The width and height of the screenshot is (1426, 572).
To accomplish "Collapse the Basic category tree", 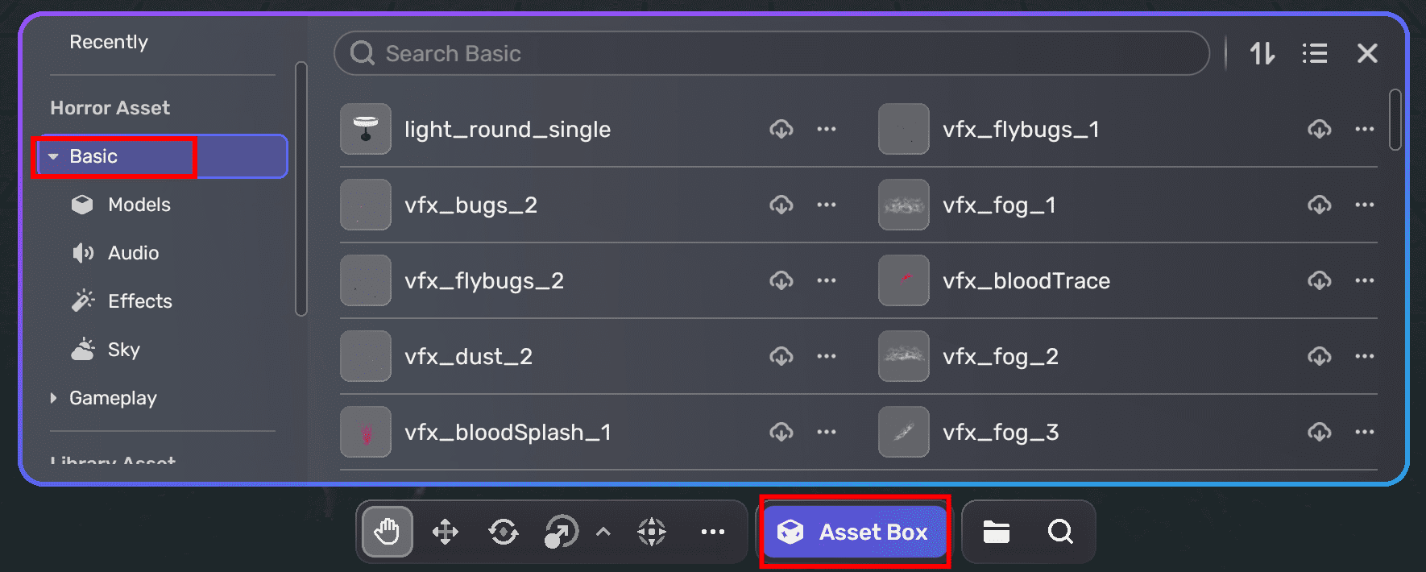I will [53, 156].
